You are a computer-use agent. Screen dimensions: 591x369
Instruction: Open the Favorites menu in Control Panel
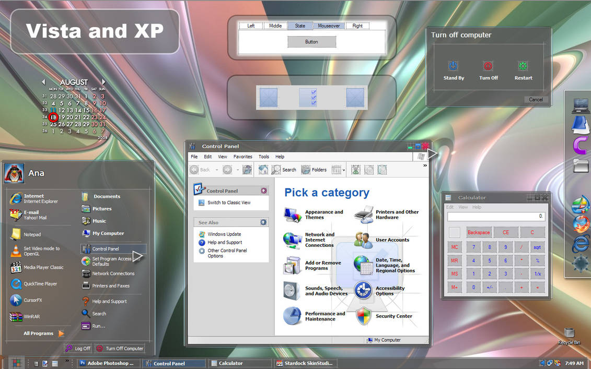click(x=242, y=157)
